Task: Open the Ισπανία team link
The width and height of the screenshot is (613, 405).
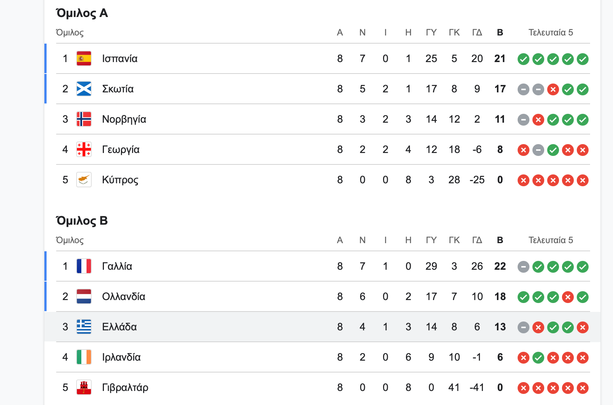Action: (120, 58)
